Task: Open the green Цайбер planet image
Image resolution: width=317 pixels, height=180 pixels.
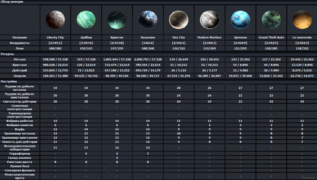Action: pyautogui.click(x=86, y=20)
